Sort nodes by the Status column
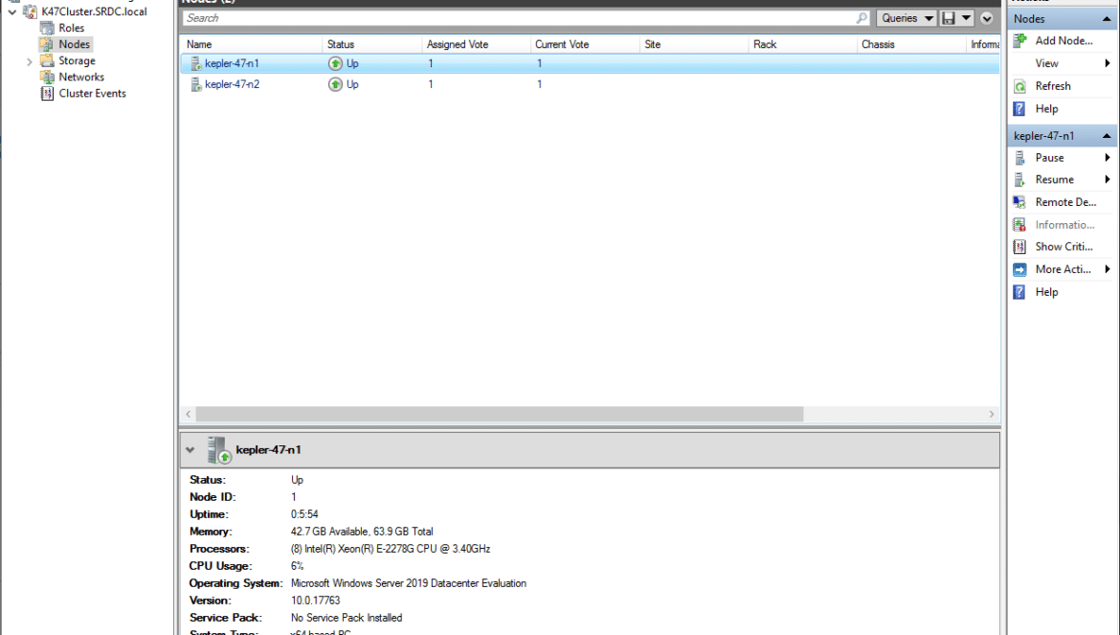This screenshot has width=1120, height=635. pos(371,44)
